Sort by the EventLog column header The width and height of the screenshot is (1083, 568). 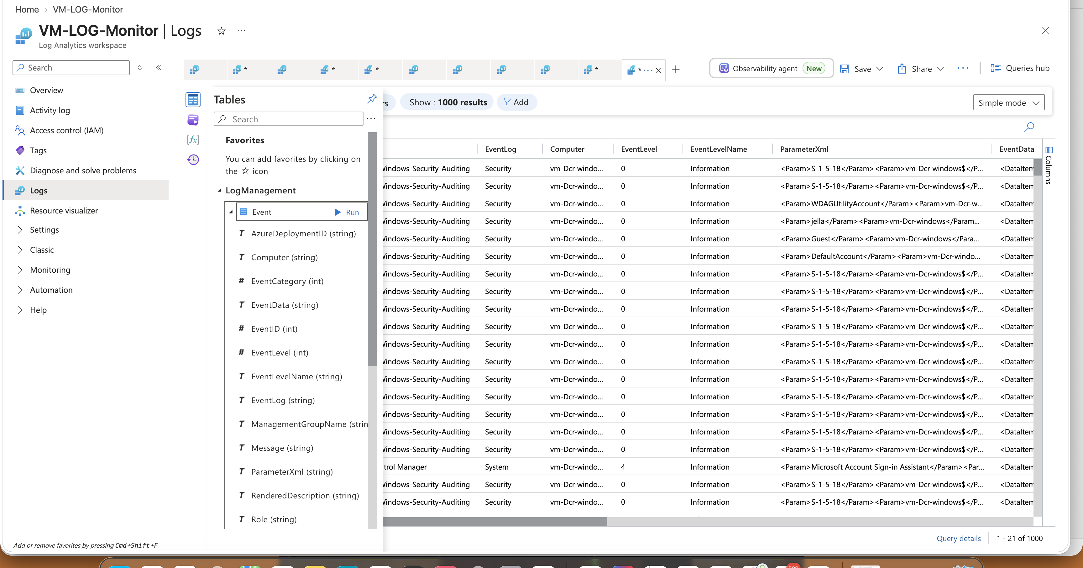tap(500, 149)
